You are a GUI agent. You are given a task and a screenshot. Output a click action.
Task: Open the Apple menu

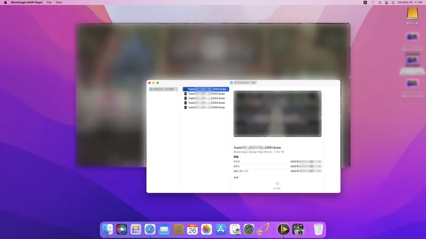pos(5,3)
